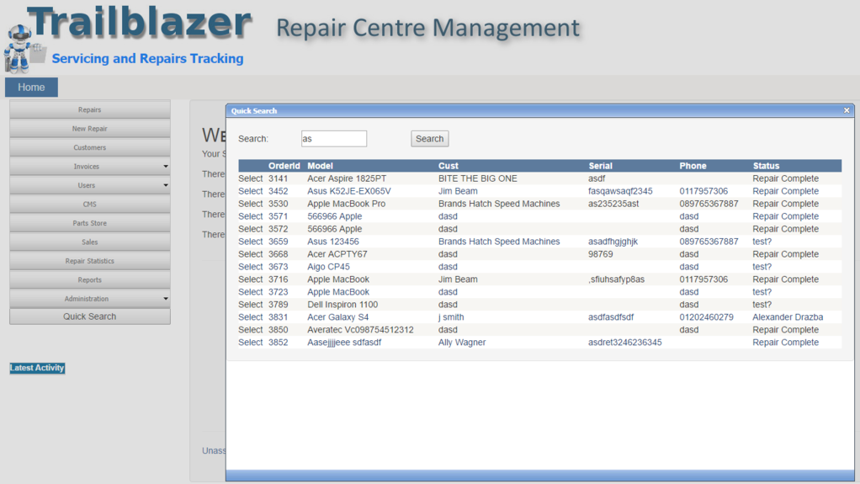
Task: Close the Quick Search dialog
Action: [847, 110]
